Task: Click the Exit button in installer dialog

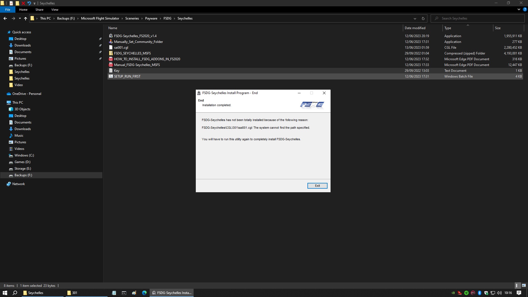Action: click(x=317, y=186)
